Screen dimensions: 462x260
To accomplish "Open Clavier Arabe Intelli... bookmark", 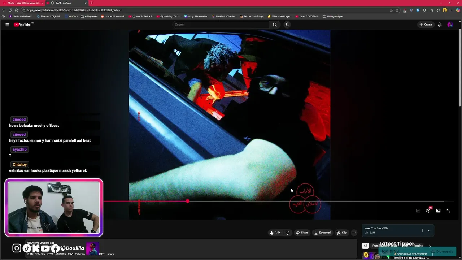I will pyautogui.click(x=21, y=16).
